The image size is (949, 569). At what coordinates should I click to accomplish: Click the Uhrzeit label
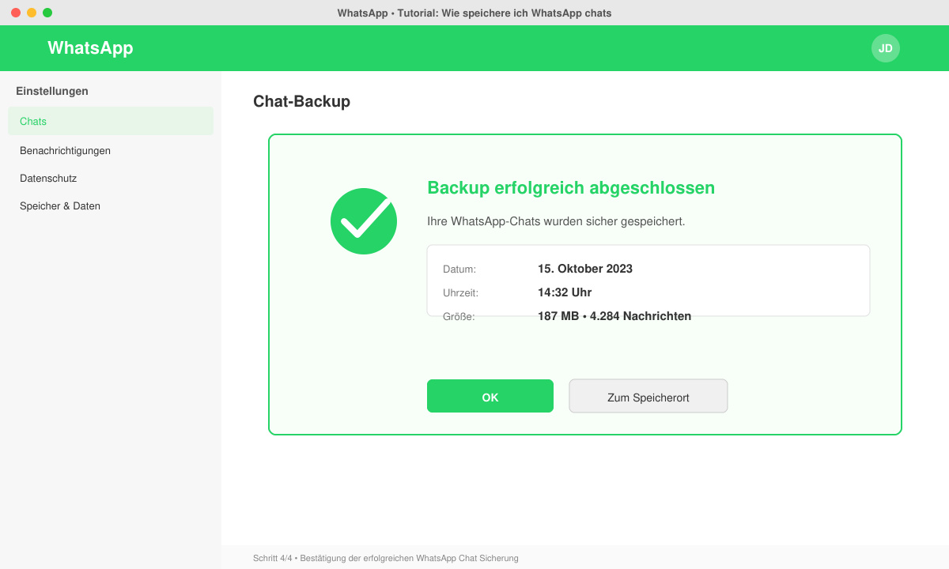click(x=460, y=293)
